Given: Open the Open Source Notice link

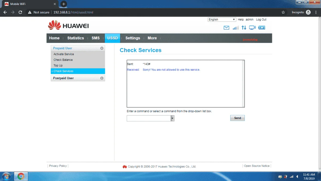Looking at the screenshot, I should coord(257,166).
